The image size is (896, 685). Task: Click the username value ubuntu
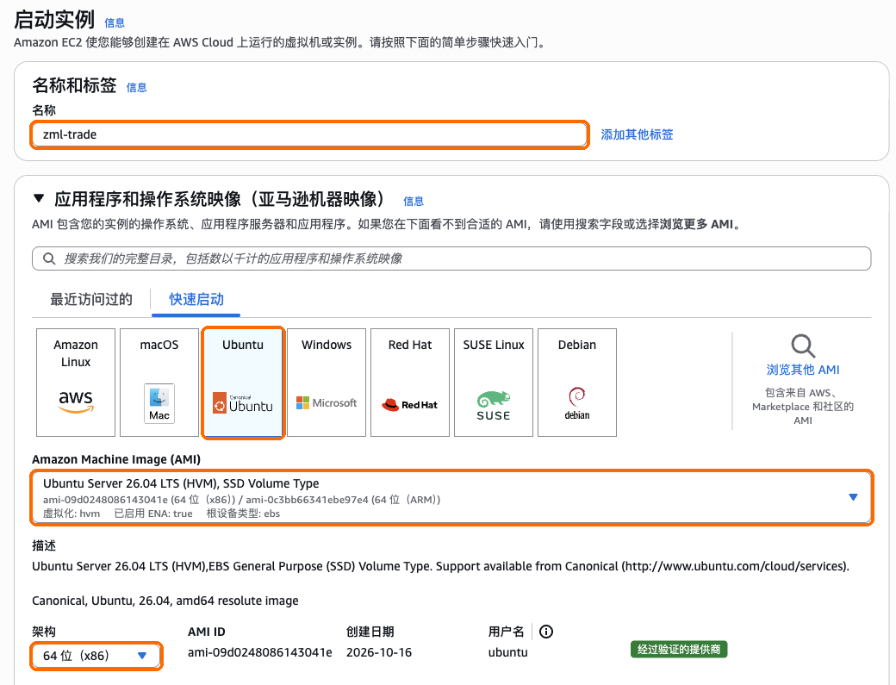(x=508, y=652)
